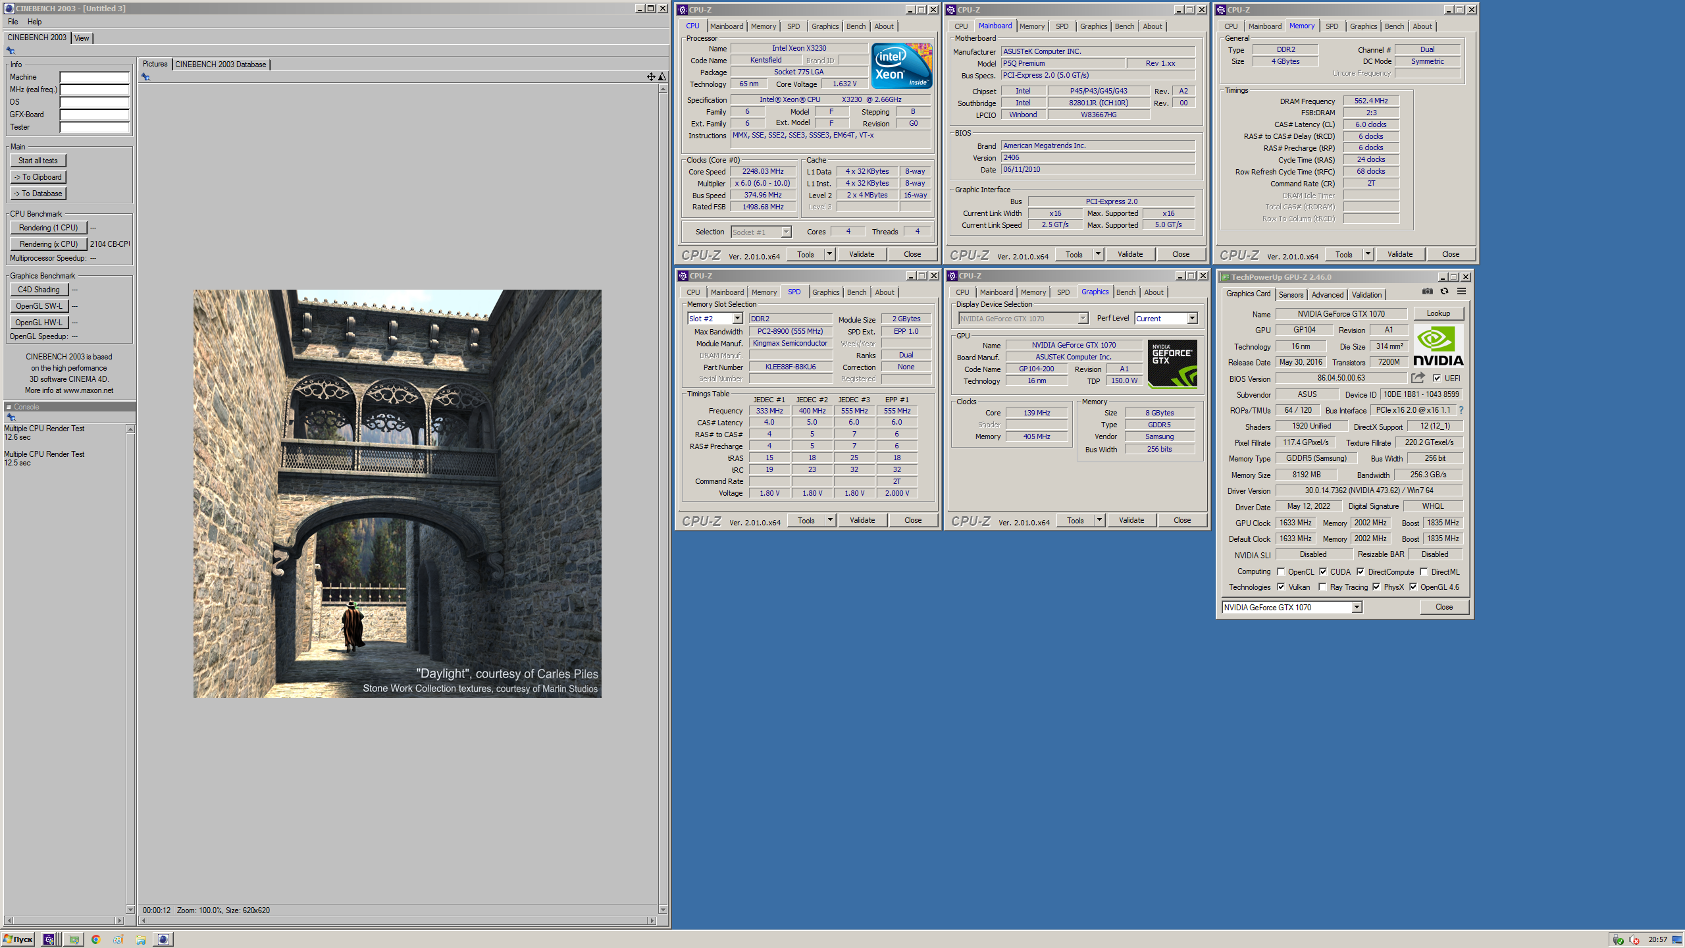This screenshot has height=948, width=1685.
Task: Toggle the UEFI checkbox in GPU-Z
Action: click(1437, 378)
